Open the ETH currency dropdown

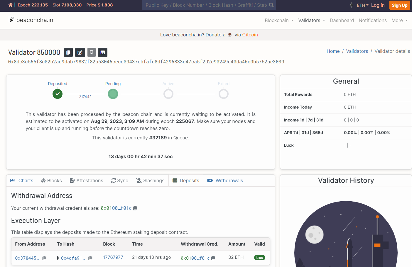tap(362, 5)
